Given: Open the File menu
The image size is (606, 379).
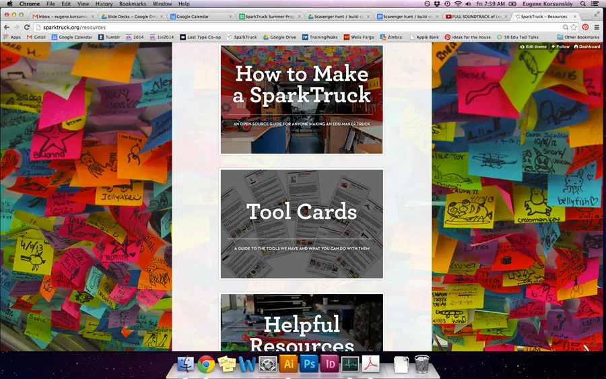Looking at the screenshot, I should [50, 4].
